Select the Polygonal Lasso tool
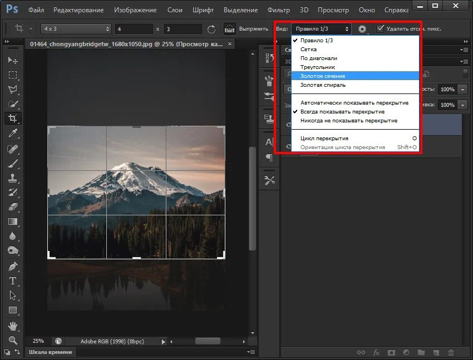The width and height of the screenshot is (473, 360). pyautogui.click(x=13, y=89)
